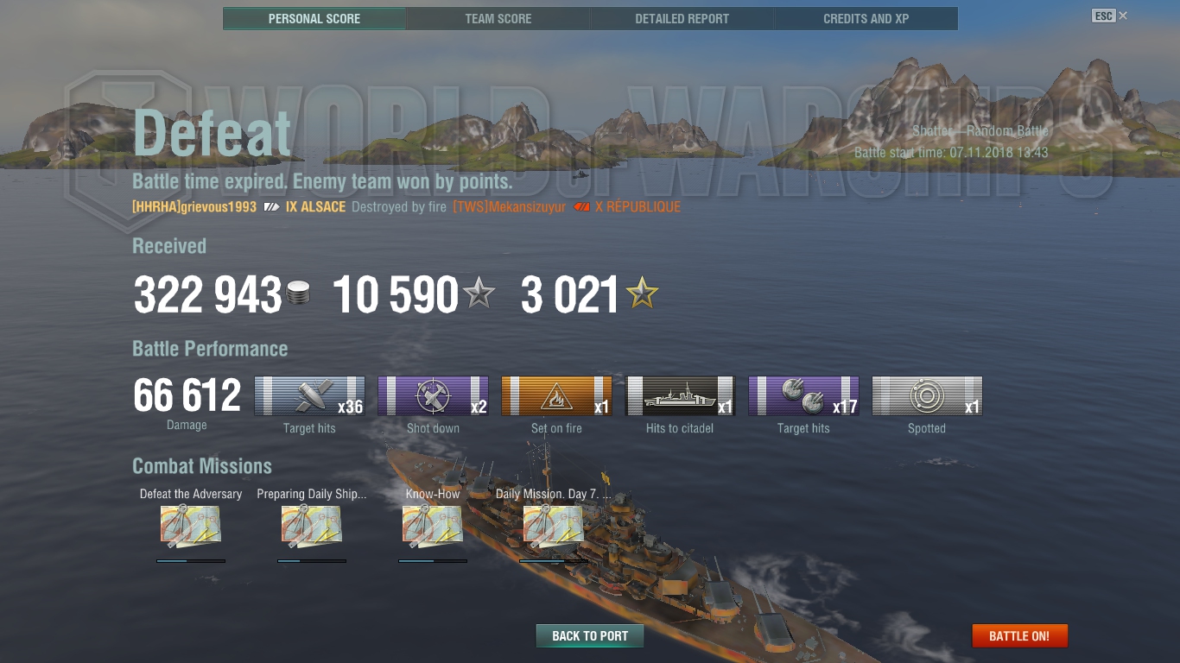Click the gold Free XP star icon
Screen dimensions: 1180x663
[x=642, y=294]
